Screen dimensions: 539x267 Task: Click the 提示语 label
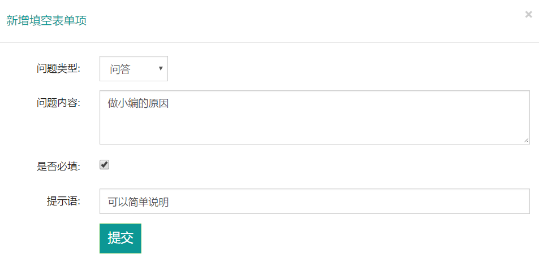(63, 201)
